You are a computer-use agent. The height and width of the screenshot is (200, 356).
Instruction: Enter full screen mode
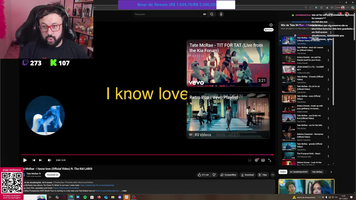coord(270,160)
